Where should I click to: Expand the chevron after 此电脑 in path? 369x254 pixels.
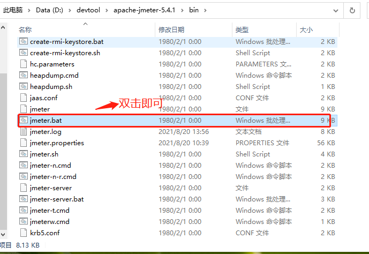click(29, 10)
